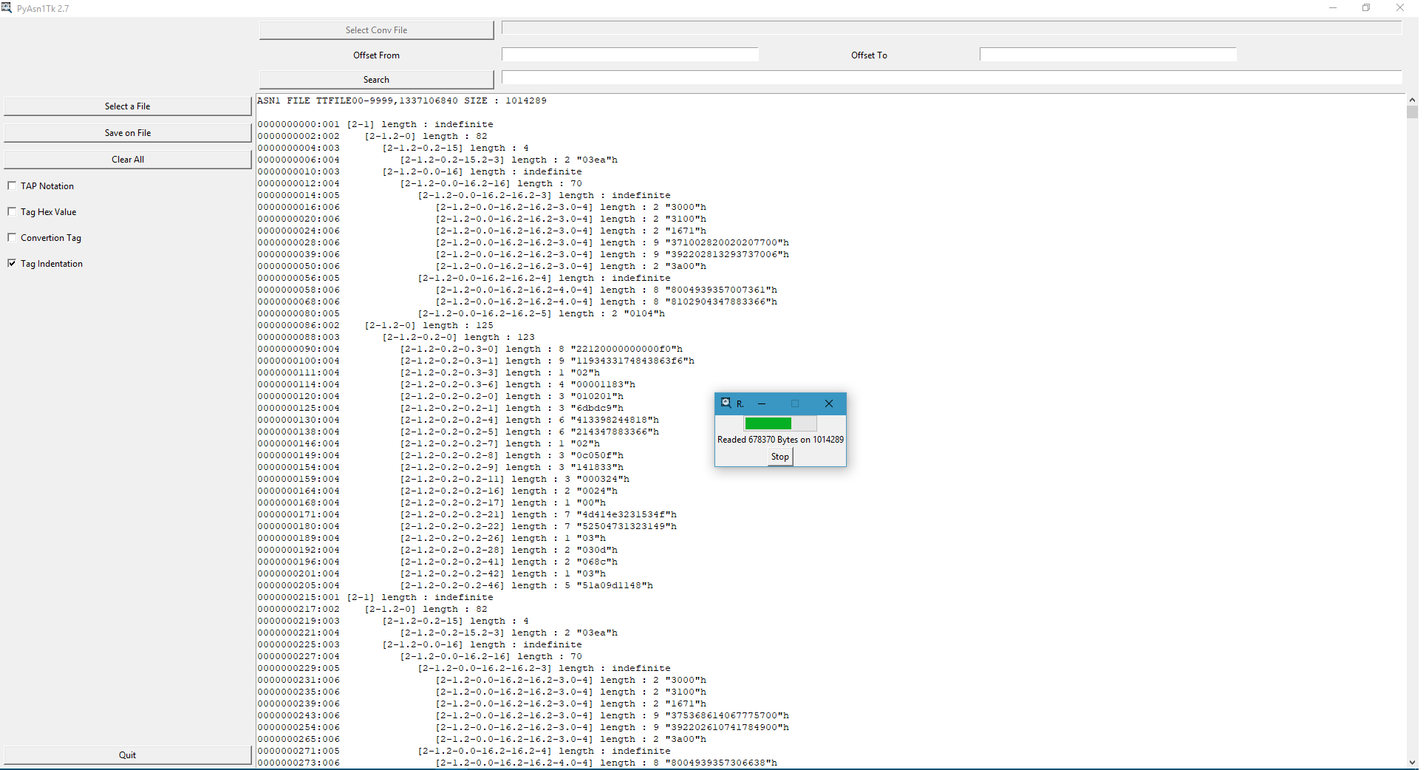Click the value "371002820020207700"h
The height and width of the screenshot is (770, 1426).
(727, 242)
